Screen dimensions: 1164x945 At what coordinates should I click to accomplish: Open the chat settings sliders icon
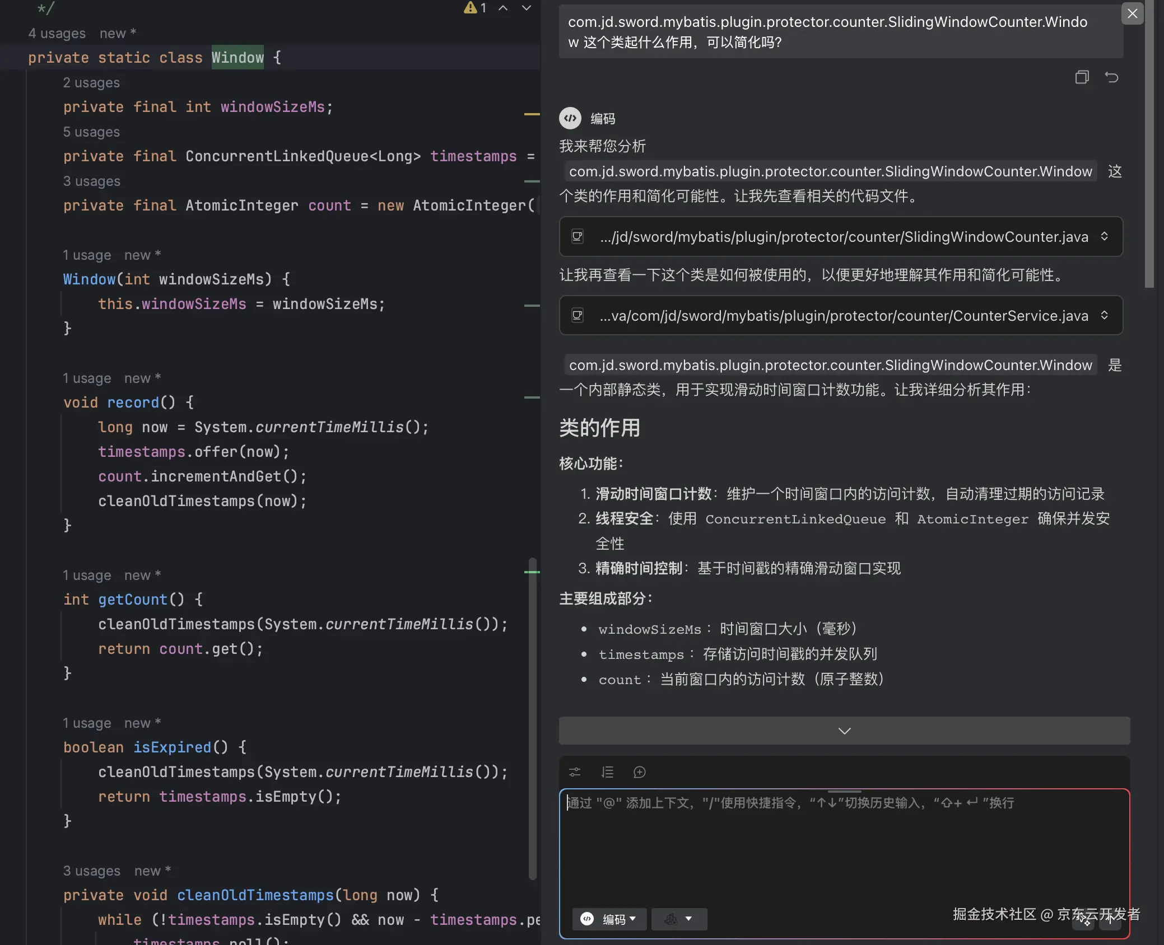pos(575,773)
